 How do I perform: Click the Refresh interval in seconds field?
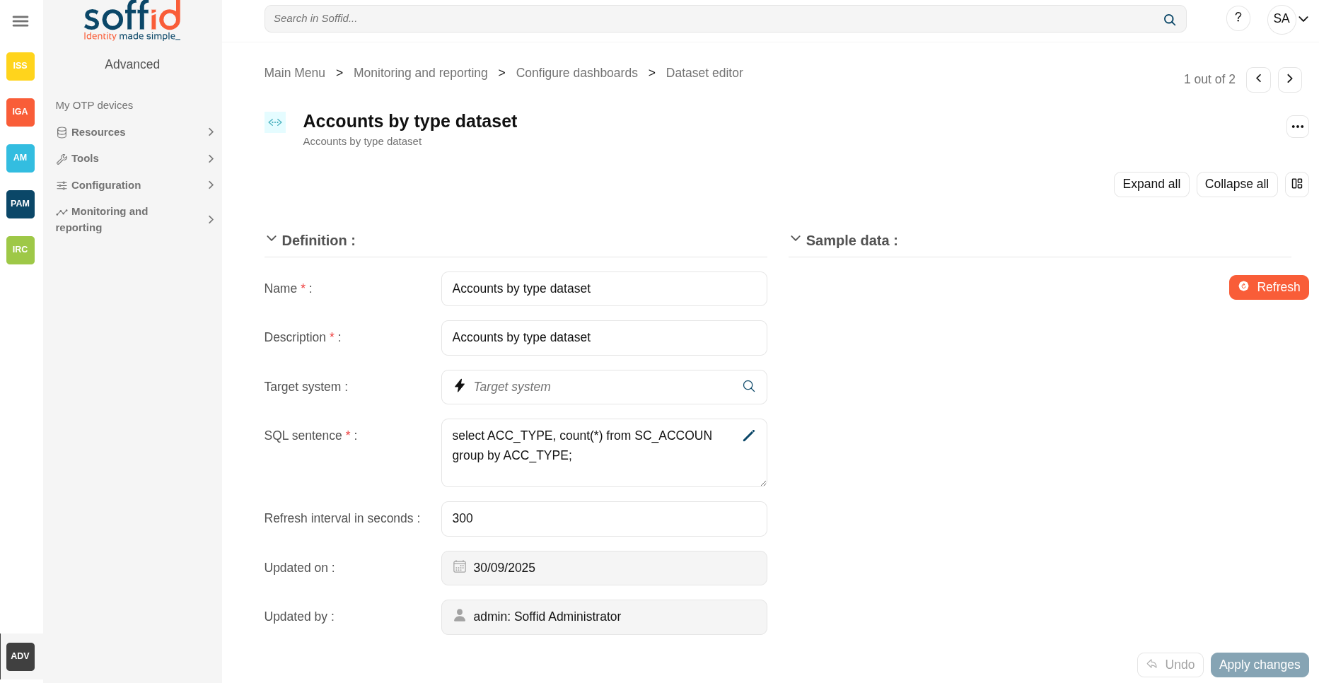pos(603,519)
